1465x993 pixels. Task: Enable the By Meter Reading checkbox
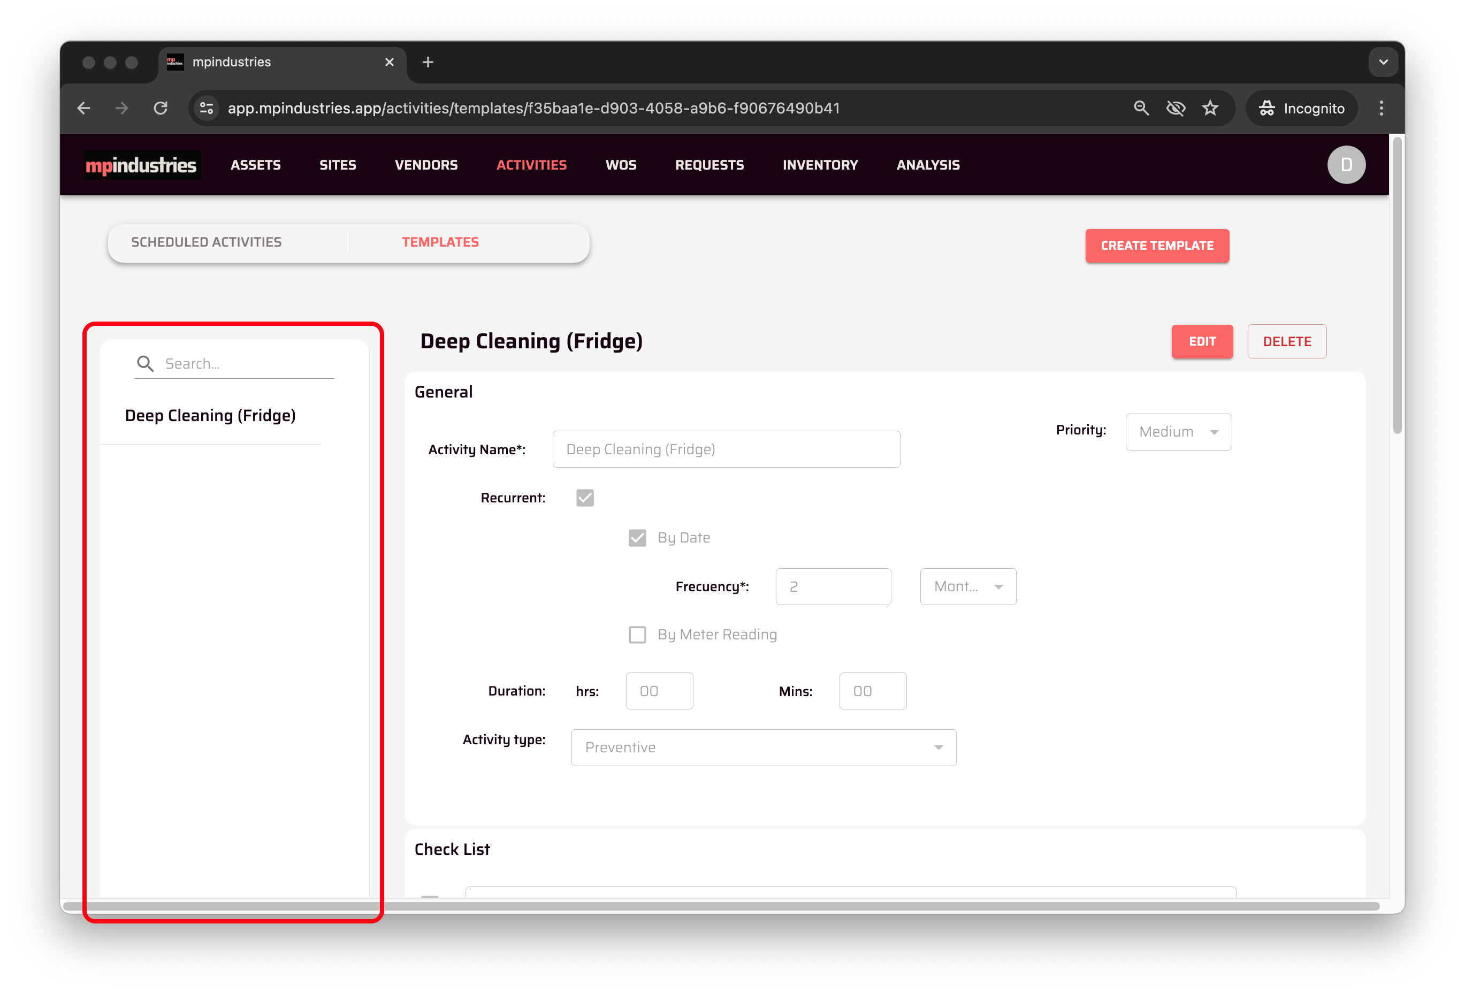pyautogui.click(x=637, y=635)
